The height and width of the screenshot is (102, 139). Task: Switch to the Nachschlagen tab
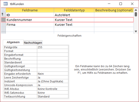coord(33,43)
